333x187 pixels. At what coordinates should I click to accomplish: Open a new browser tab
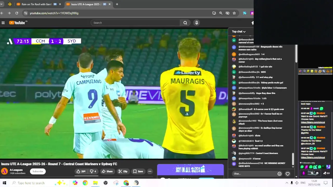117,4
